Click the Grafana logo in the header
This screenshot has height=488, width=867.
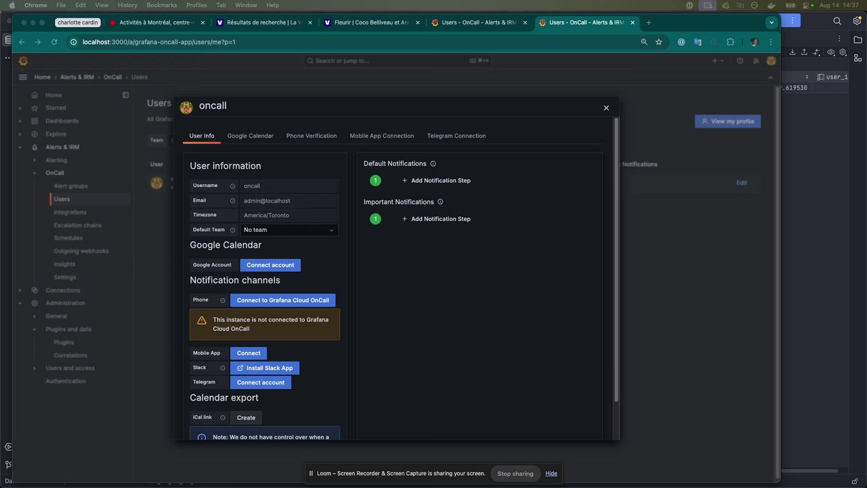(x=23, y=61)
